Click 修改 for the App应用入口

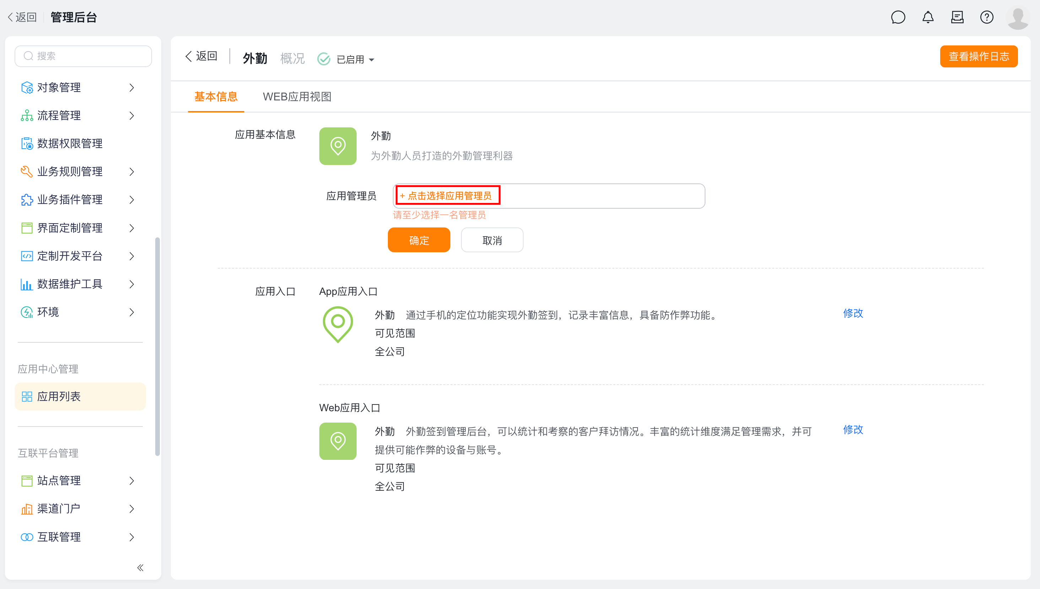pos(853,313)
